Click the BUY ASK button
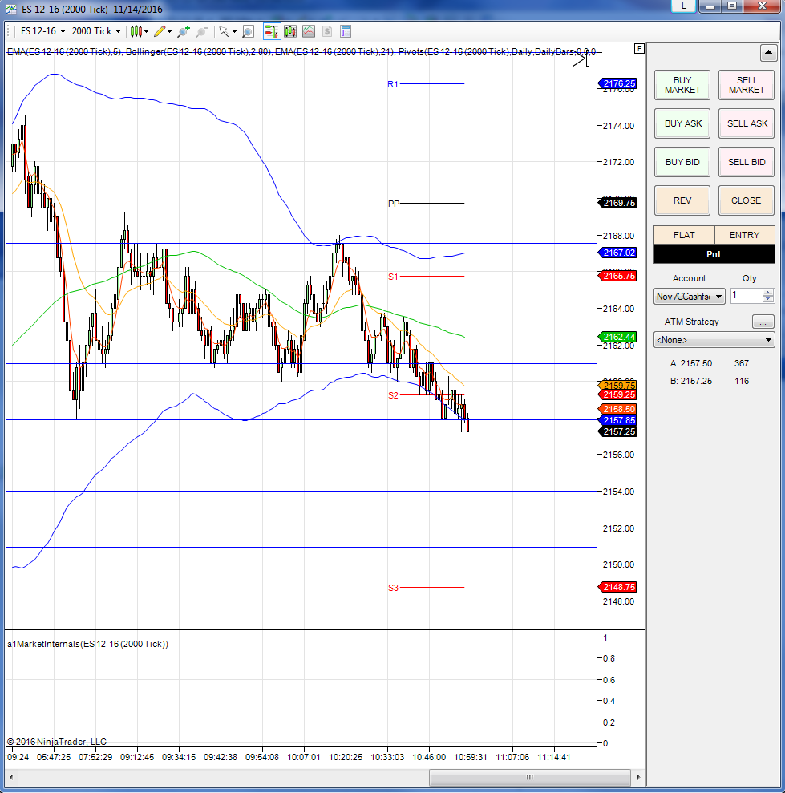Viewport: 785px width, 793px height. 682,123
